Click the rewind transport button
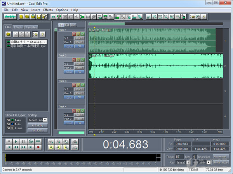 click(x=16, y=147)
